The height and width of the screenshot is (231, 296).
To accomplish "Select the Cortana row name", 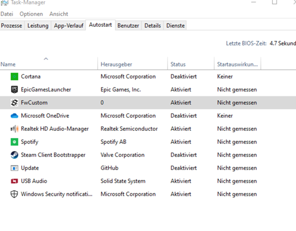I will (x=31, y=76).
